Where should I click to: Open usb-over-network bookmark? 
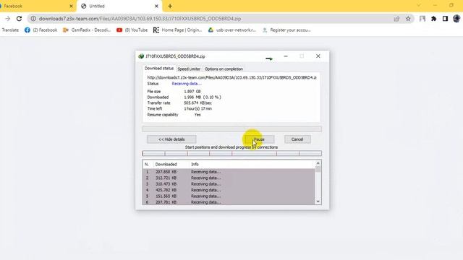pyautogui.click(x=232, y=30)
